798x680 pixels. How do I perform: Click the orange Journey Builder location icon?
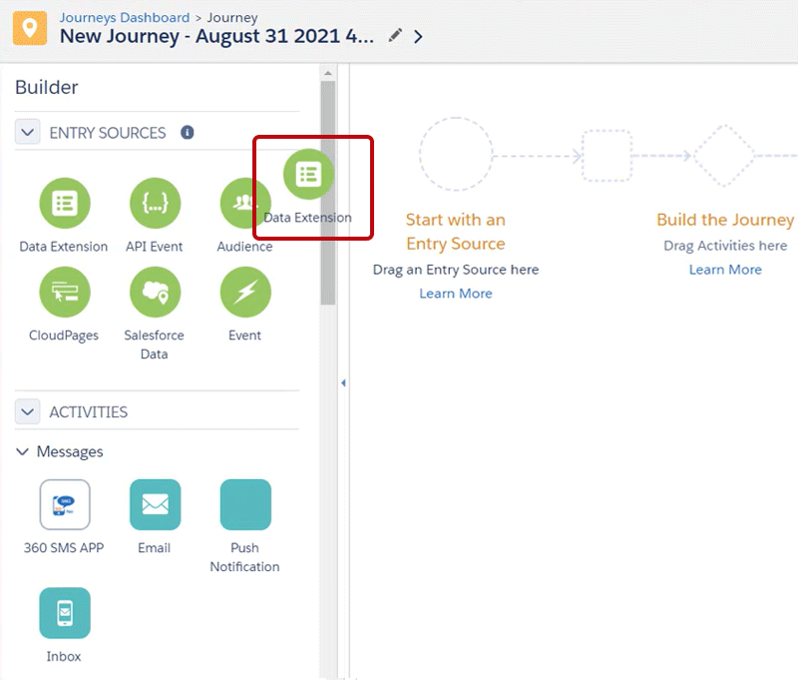29,29
